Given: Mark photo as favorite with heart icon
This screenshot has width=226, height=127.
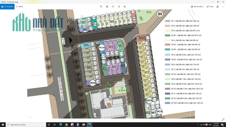Looking at the screenshot, I should [x=113, y=7].
